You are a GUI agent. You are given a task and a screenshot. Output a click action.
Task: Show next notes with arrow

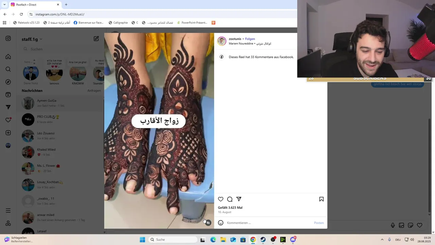pos(101,74)
